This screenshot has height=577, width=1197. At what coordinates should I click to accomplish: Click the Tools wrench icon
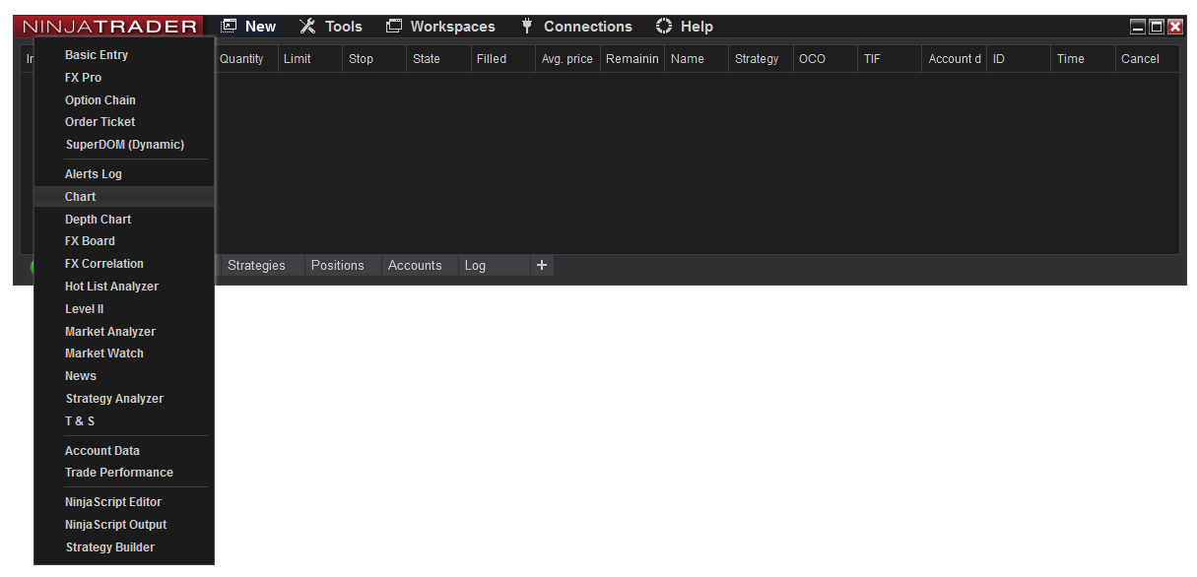click(x=307, y=27)
